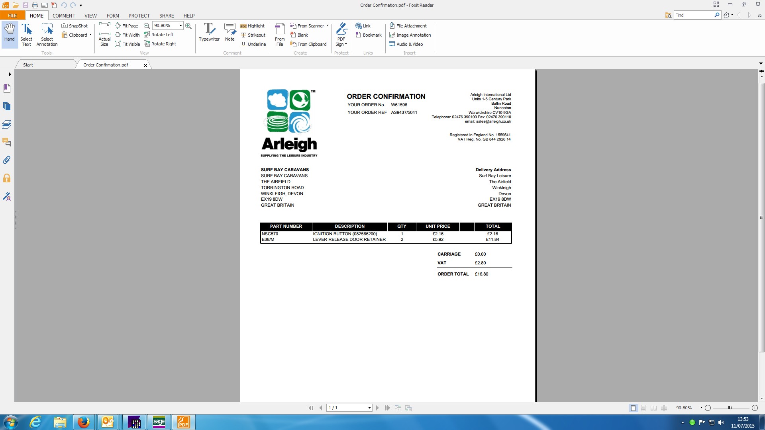765x430 pixels.
Task: Toggle facing pages view mode
Action: click(653, 408)
